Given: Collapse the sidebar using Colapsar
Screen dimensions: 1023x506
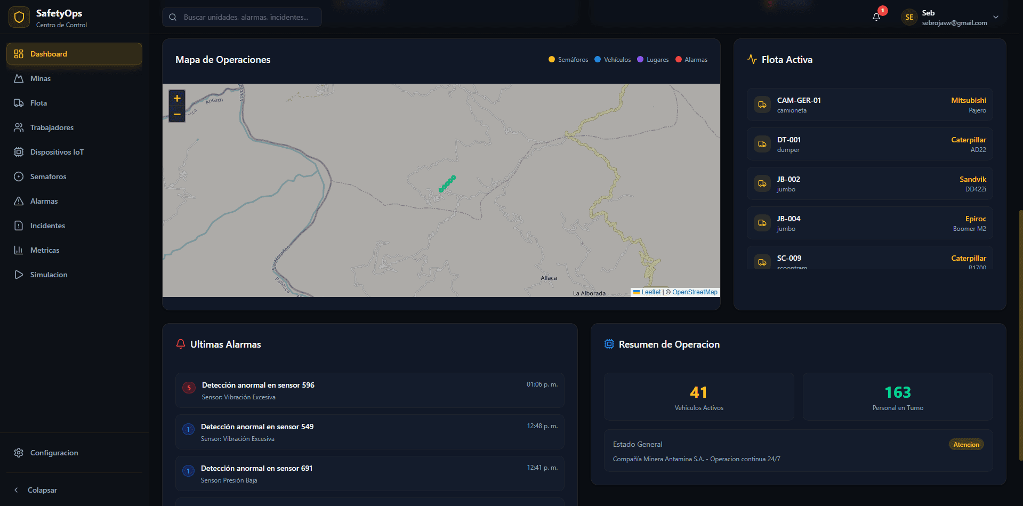Looking at the screenshot, I should pos(43,490).
